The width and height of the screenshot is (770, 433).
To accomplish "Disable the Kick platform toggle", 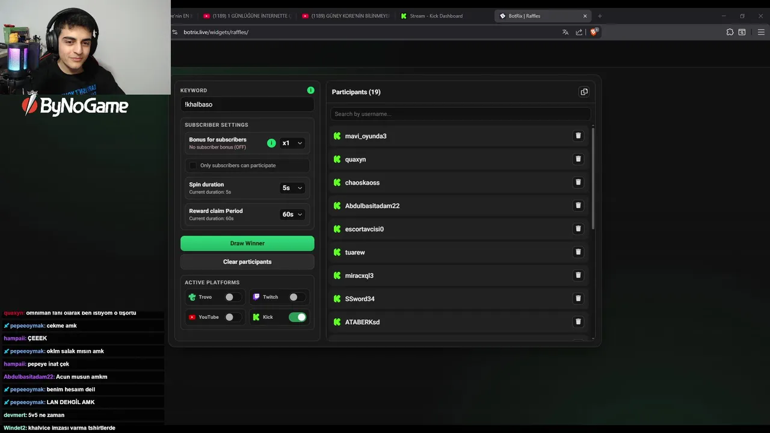I will pyautogui.click(x=297, y=317).
